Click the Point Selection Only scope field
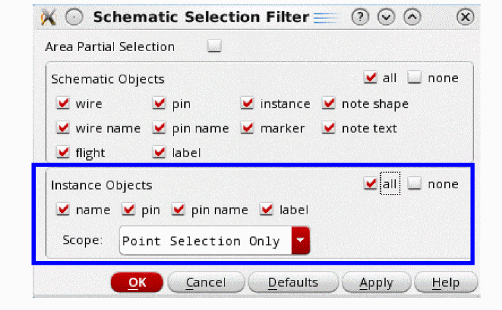 tap(204, 241)
